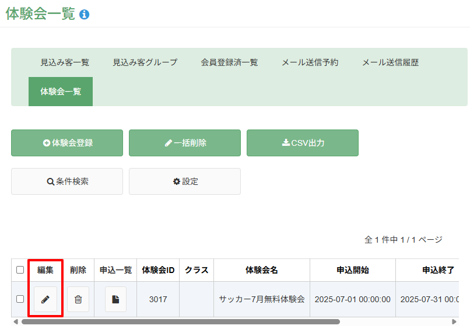Open the 申込一覧 document icon in row
This screenshot has width=470, height=329.
115,299
